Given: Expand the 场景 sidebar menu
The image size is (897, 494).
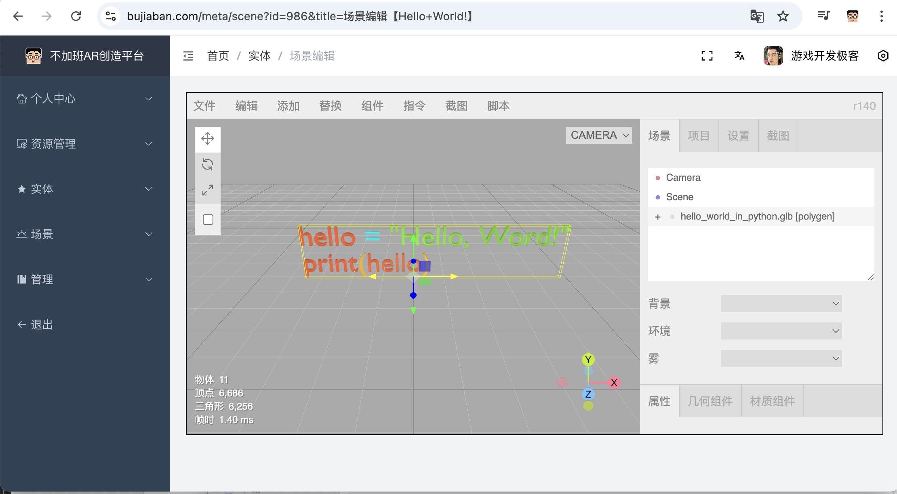Looking at the screenshot, I should click(85, 234).
